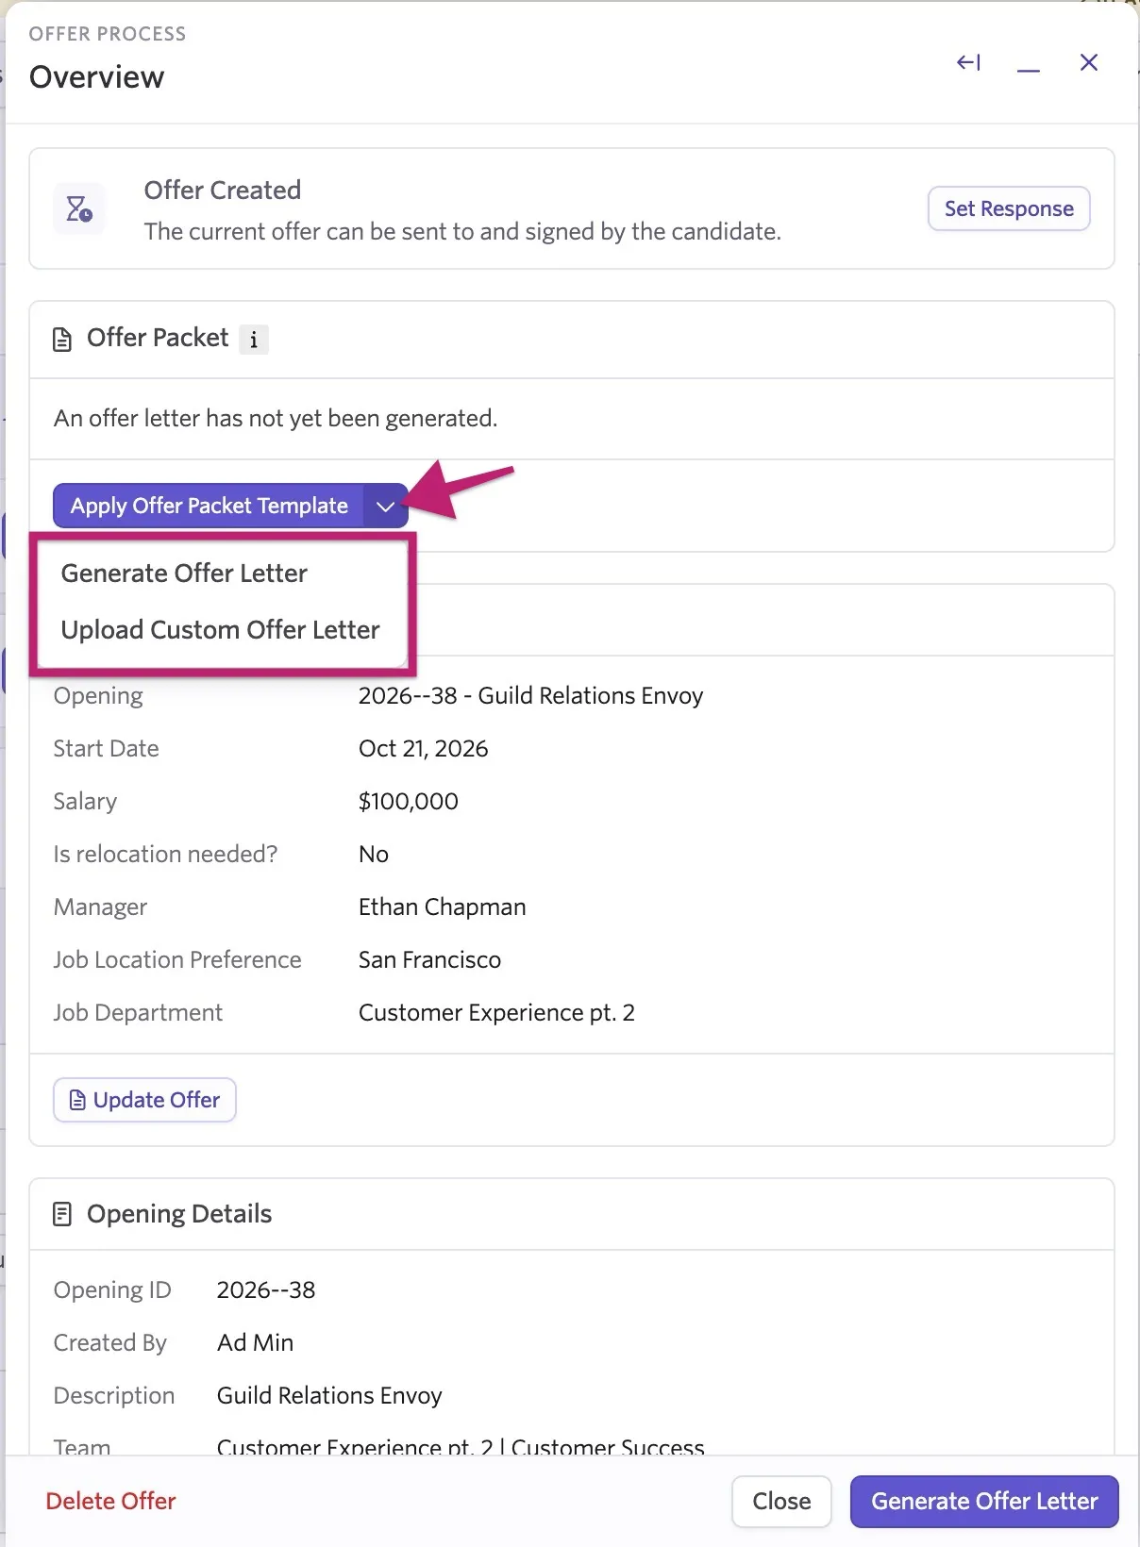Viewport: 1140px width, 1547px height.
Task: Click the Update Offer button
Action: pos(144,1100)
